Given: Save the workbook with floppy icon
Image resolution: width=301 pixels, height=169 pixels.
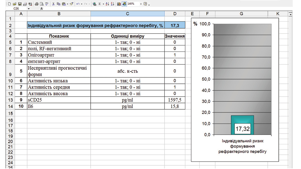Looking at the screenshot, I should click(20, 4).
